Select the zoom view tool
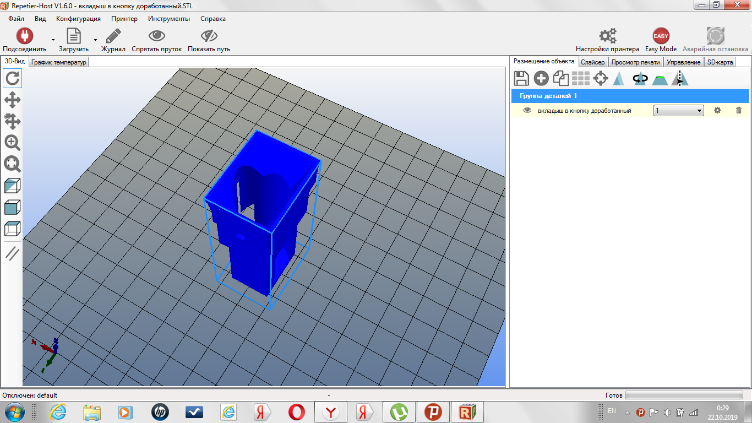 [x=12, y=143]
